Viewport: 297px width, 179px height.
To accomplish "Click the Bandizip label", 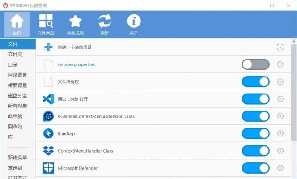I will [66, 133].
